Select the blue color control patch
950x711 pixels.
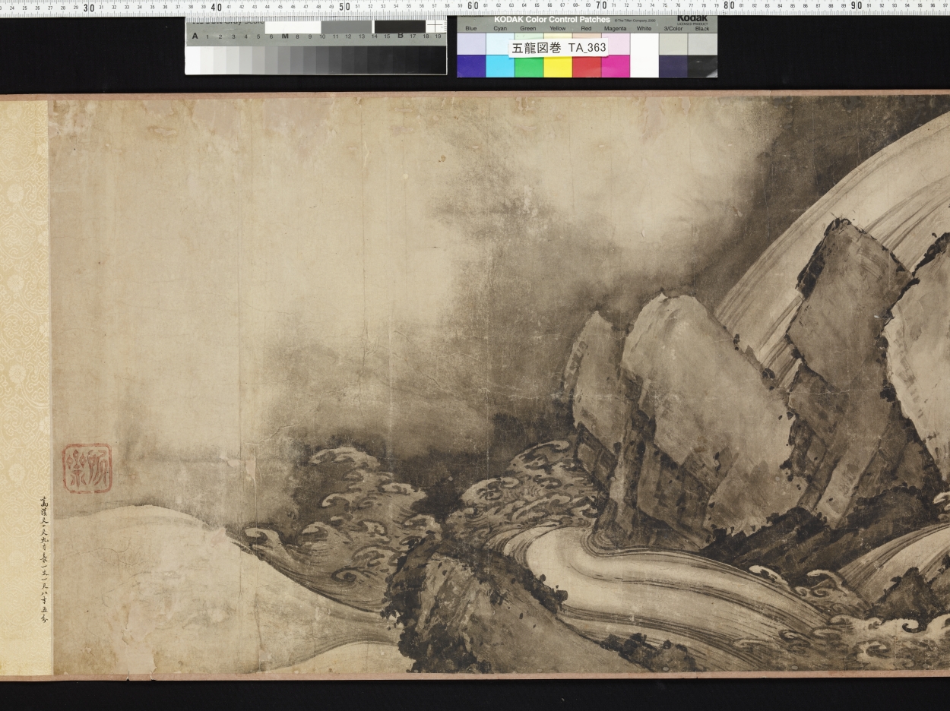[x=471, y=66]
